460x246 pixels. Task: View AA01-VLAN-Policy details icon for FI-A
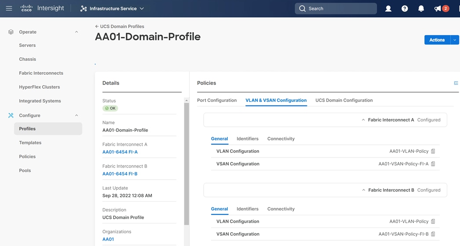[433, 151]
